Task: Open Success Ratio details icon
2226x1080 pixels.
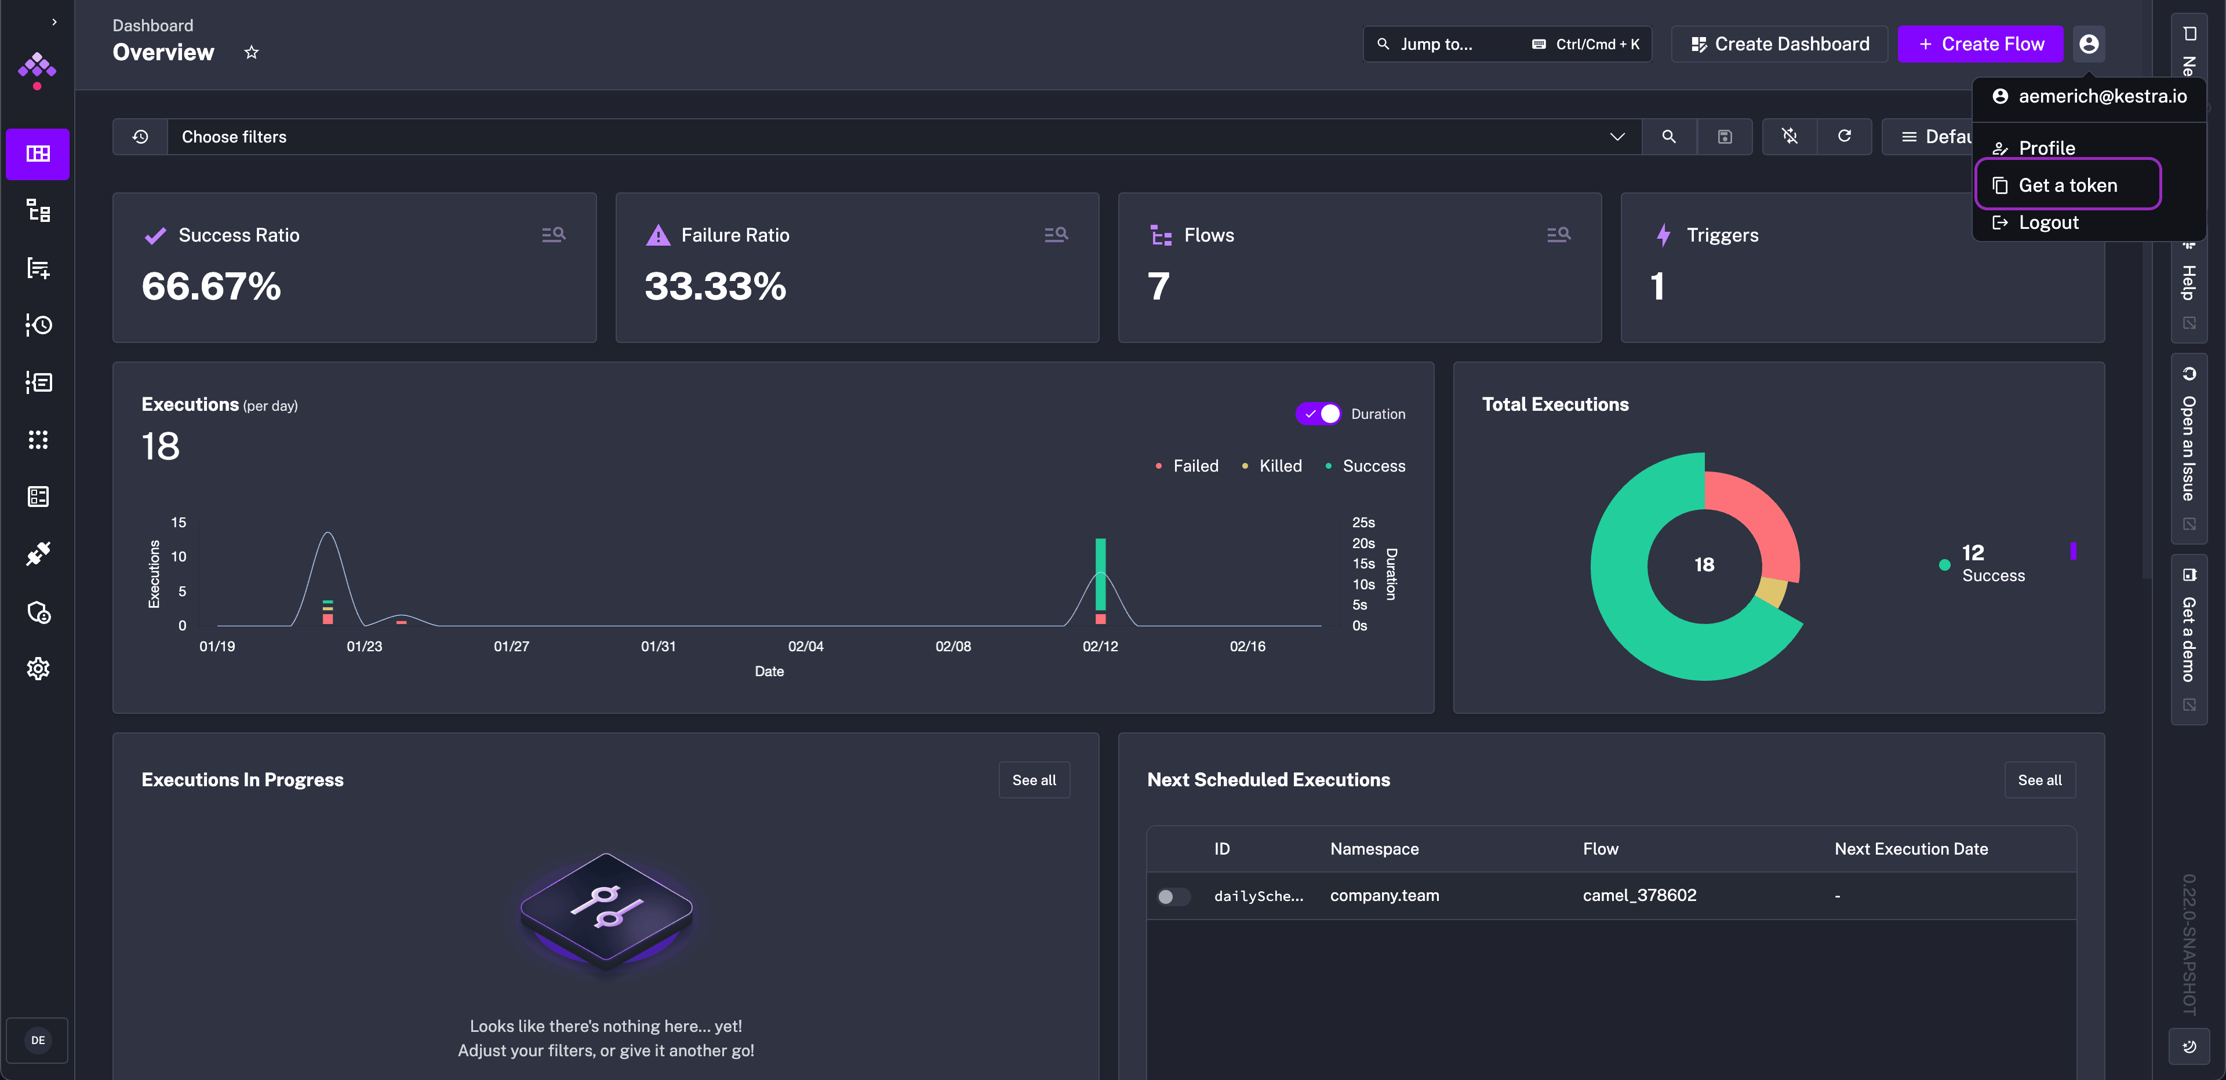Action: pyautogui.click(x=553, y=234)
